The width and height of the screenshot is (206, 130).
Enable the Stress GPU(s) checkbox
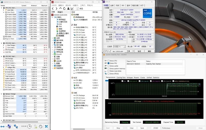(x=108, y=74)
